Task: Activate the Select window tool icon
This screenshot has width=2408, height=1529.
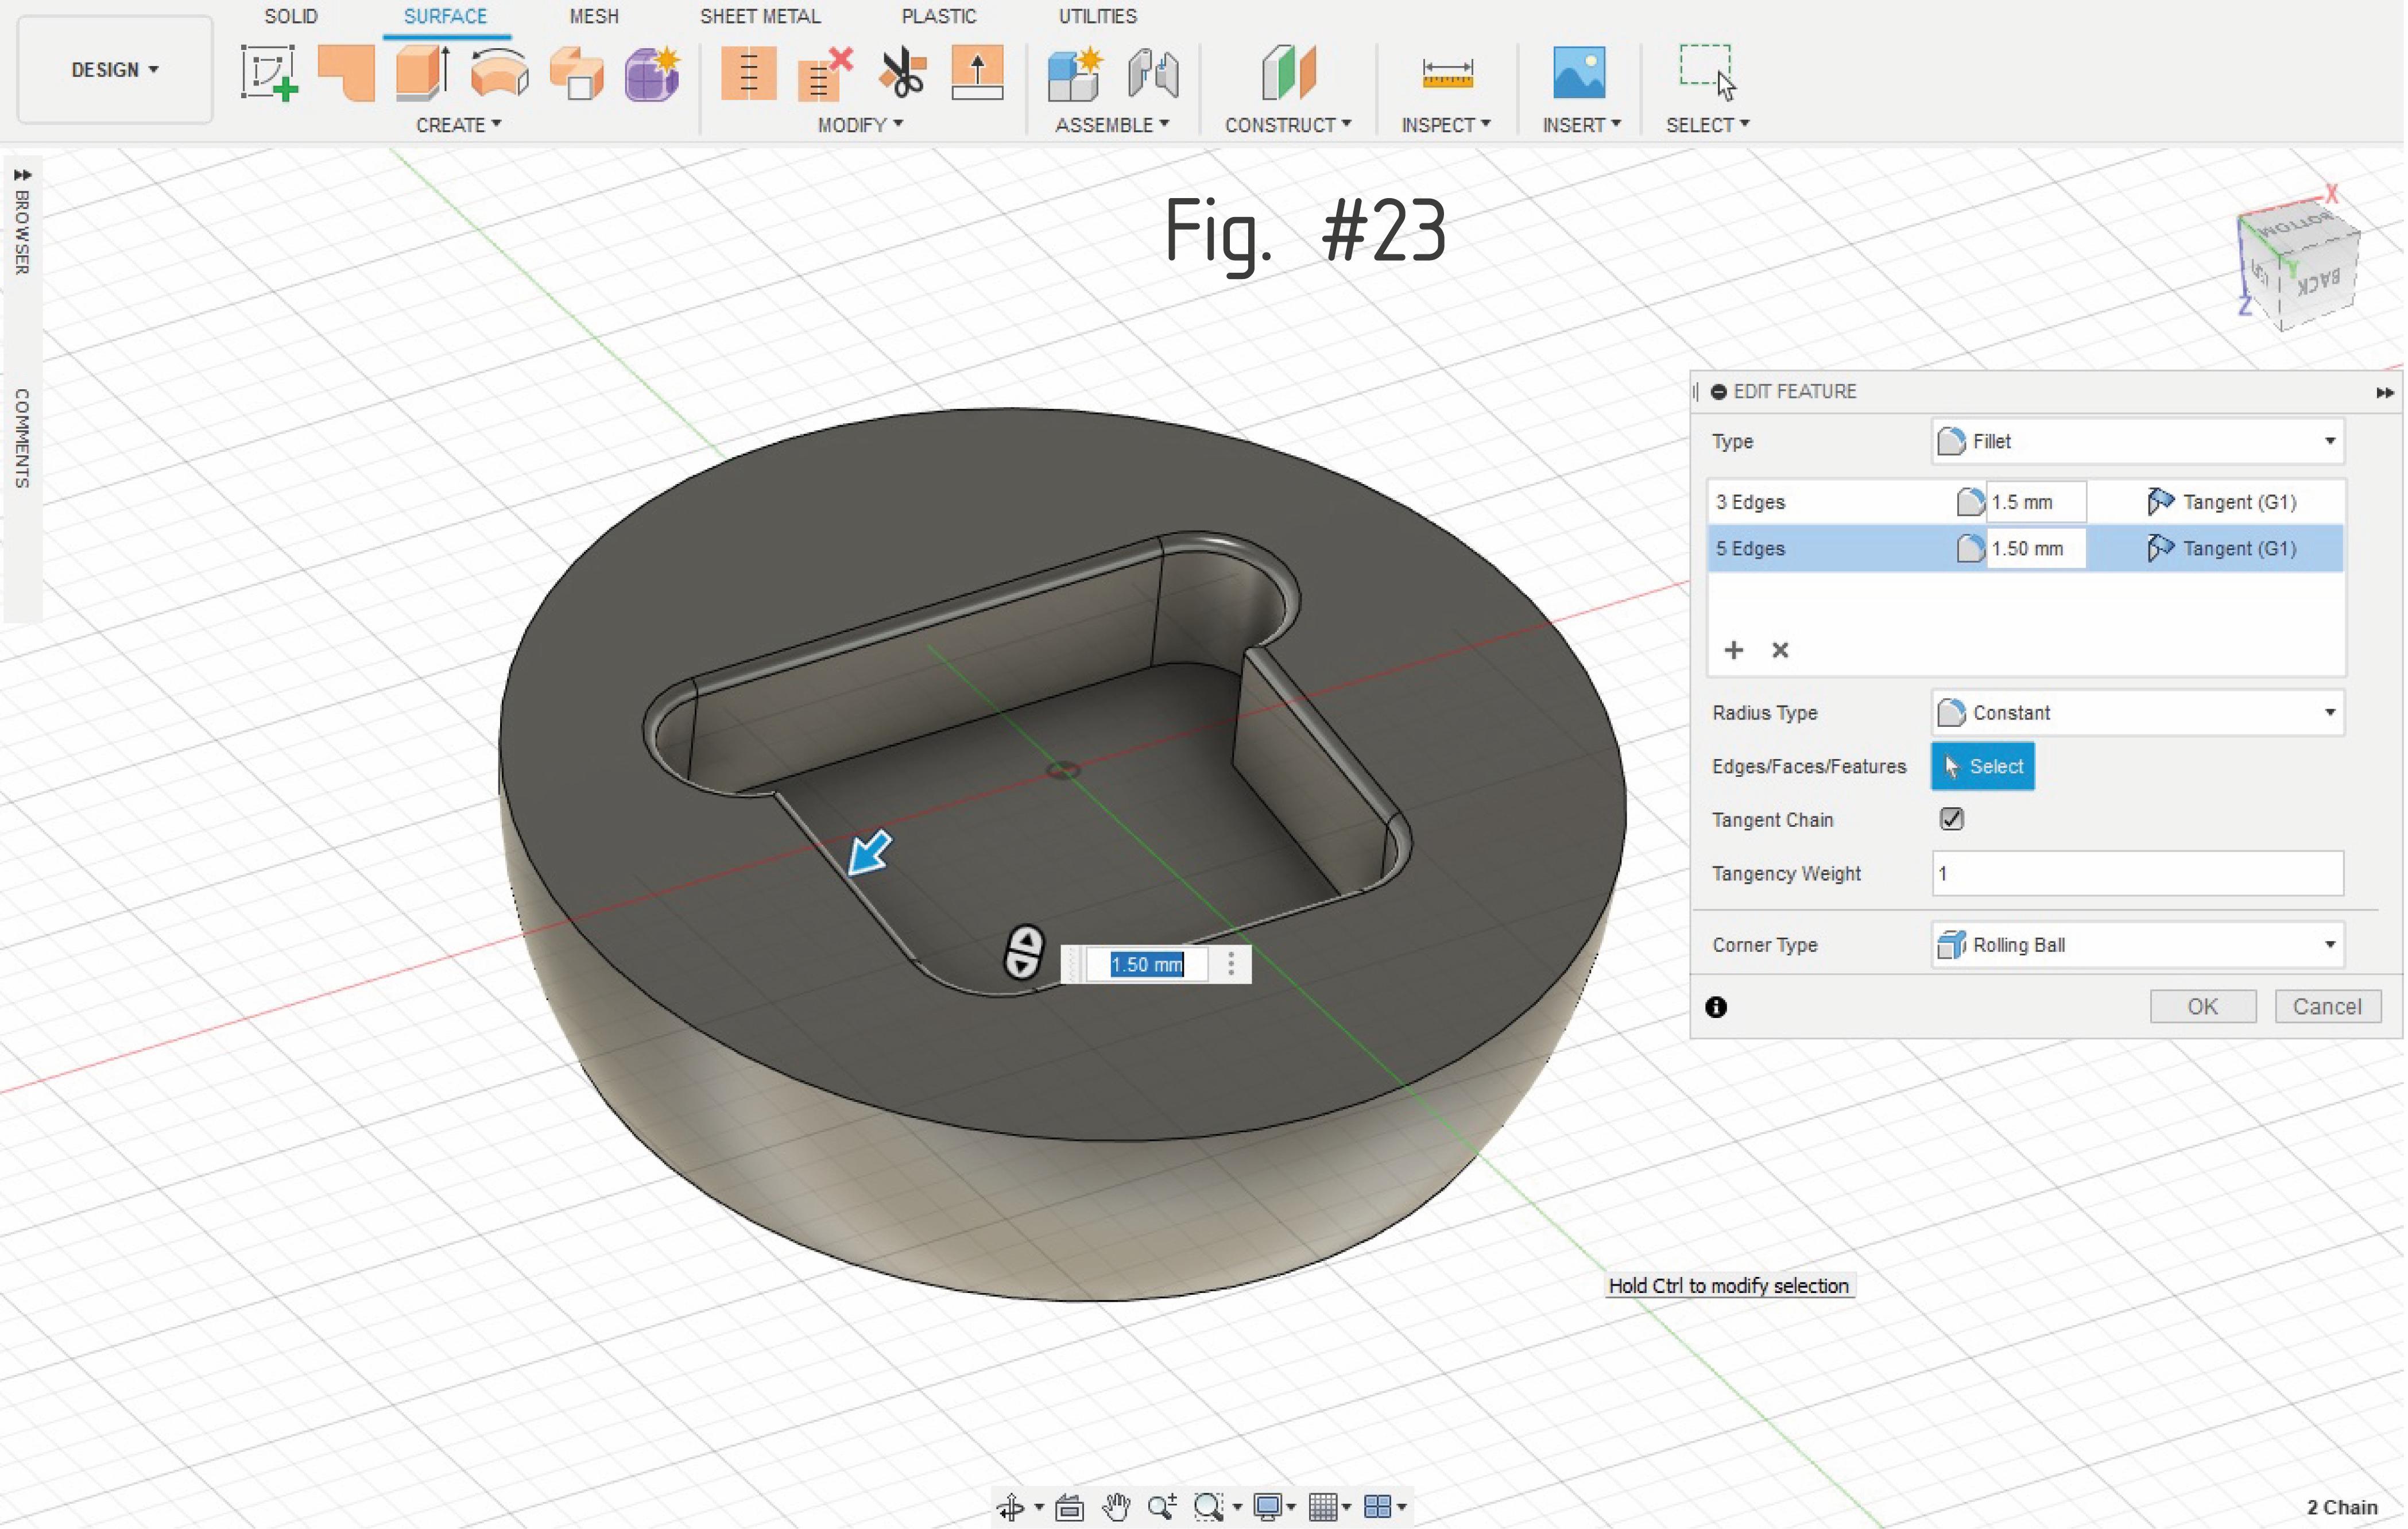Action: 1707,72
